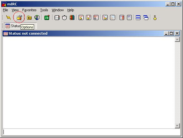Open the File menu

pyautogui.click(x=5, y=10)
